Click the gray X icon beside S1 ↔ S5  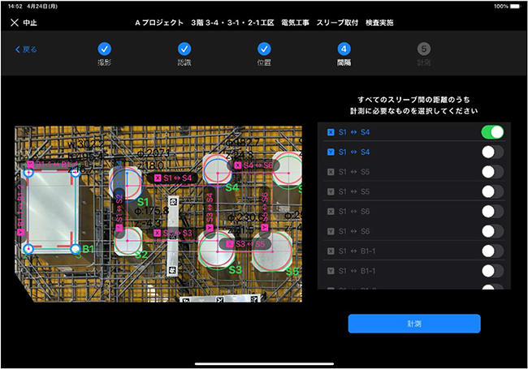point(331,172)
